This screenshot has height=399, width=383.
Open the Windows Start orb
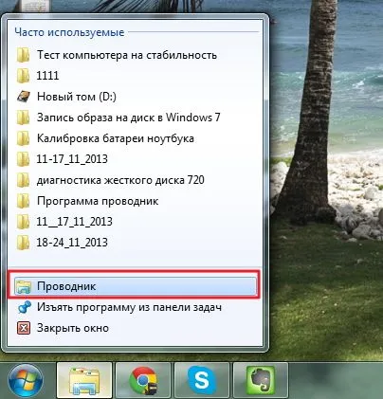[26, 381]
